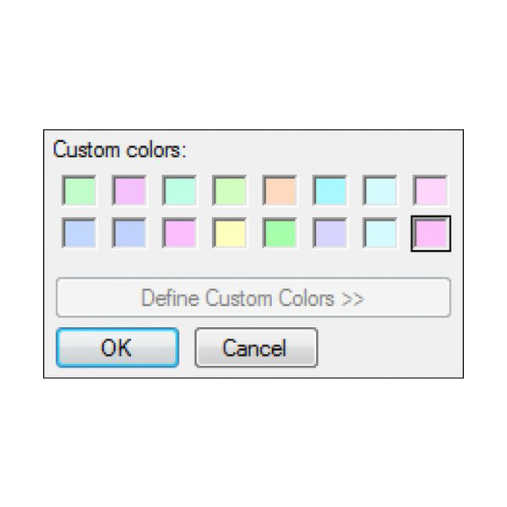This screenshot has width=507, height=507.
Task: Pick the peach orange custom color swatch
Action: coord(280,191)
